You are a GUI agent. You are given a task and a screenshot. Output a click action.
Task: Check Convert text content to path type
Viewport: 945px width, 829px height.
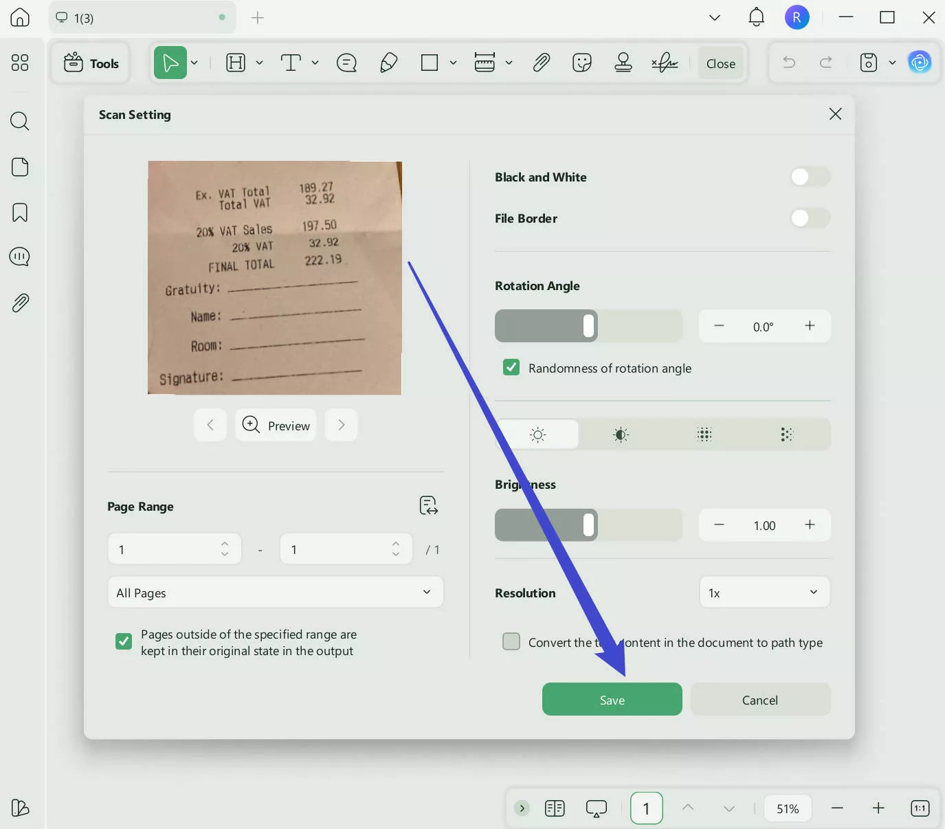click(x=511, y=642)
